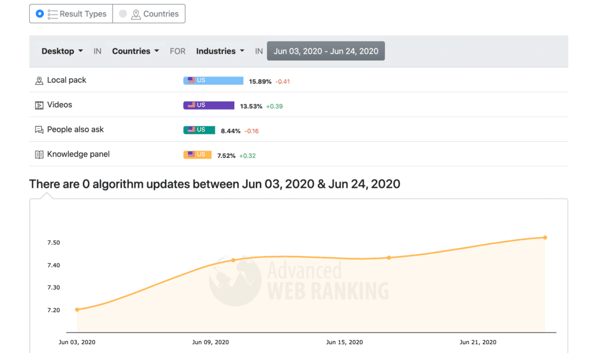Click the 15.89% Local pack value
This screenshot has height=353, width=597.
pos(260,82)
